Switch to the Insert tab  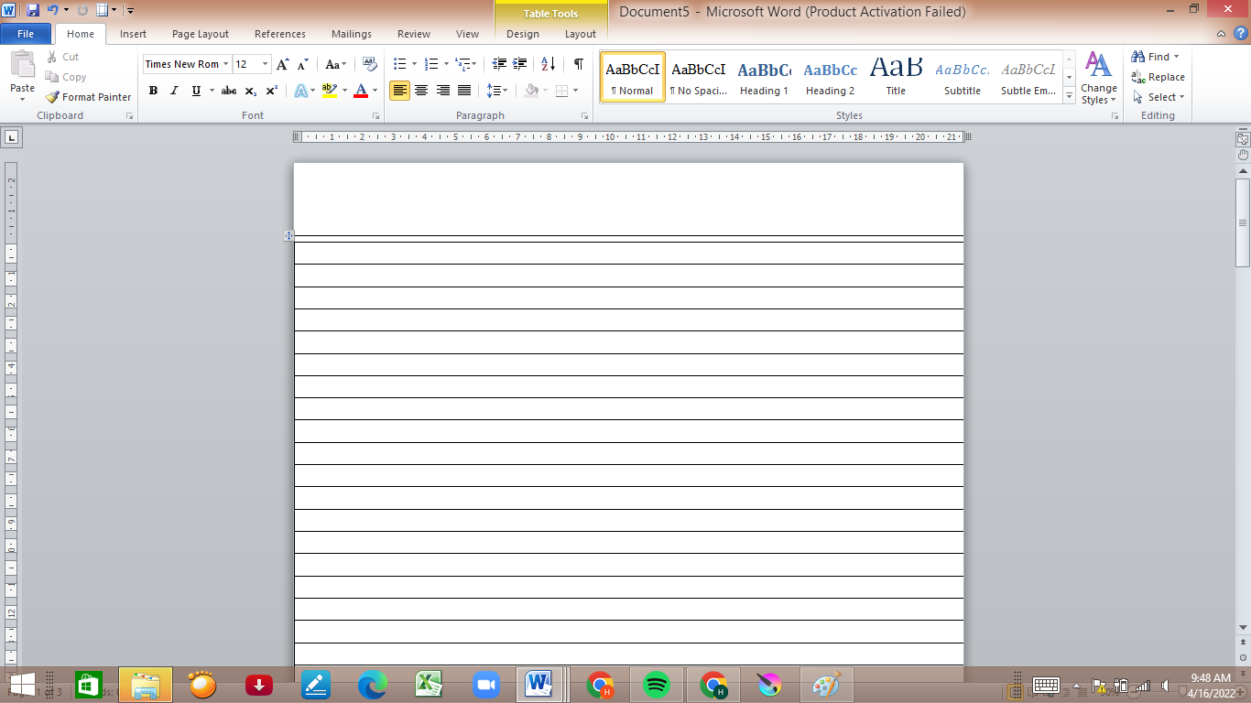coord(133,34)
